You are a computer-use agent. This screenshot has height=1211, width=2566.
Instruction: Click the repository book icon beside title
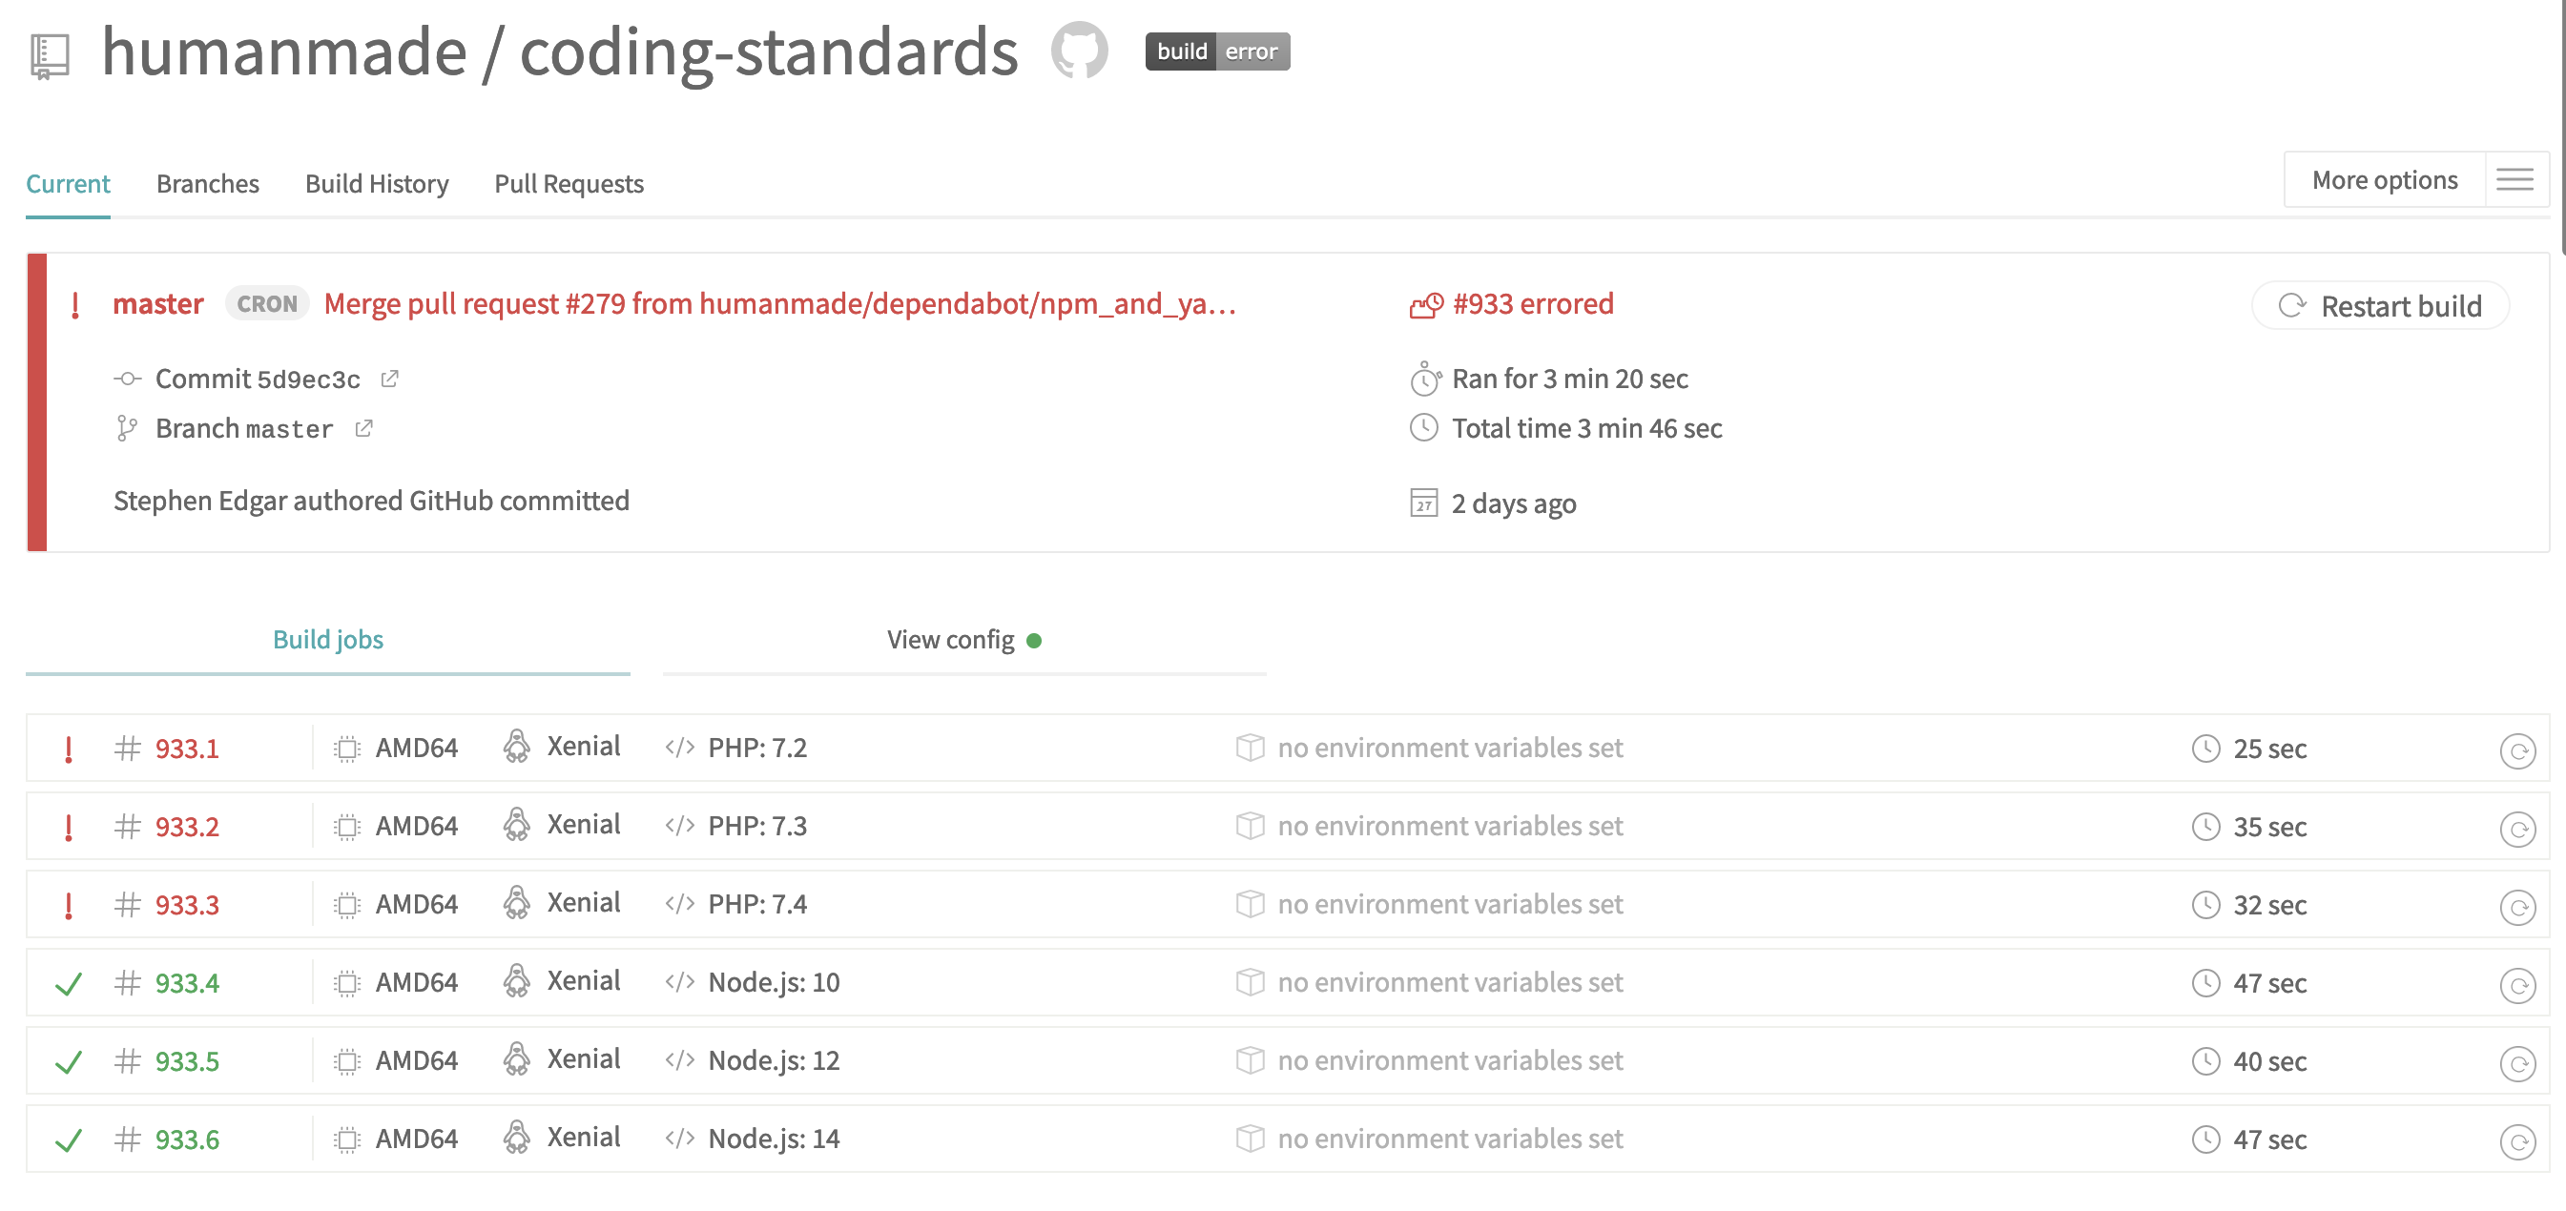pyautogui.click(x=50, y=54)
